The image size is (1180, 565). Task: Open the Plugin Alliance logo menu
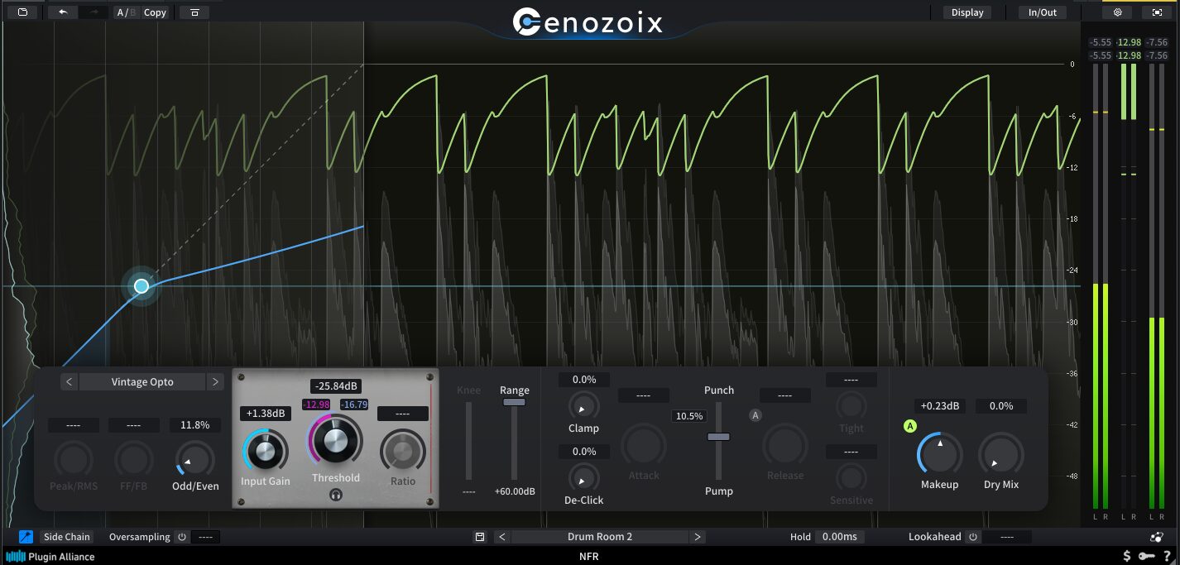coord(50,557)
